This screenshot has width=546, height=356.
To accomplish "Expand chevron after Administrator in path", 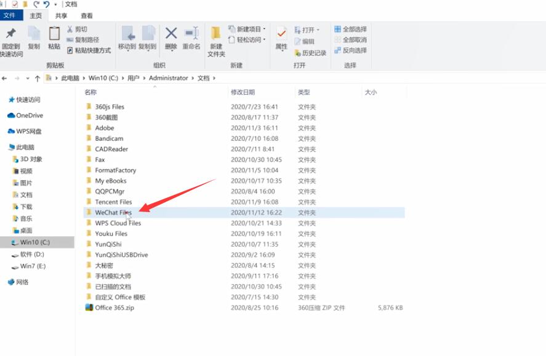I will [x=193, y=78].
